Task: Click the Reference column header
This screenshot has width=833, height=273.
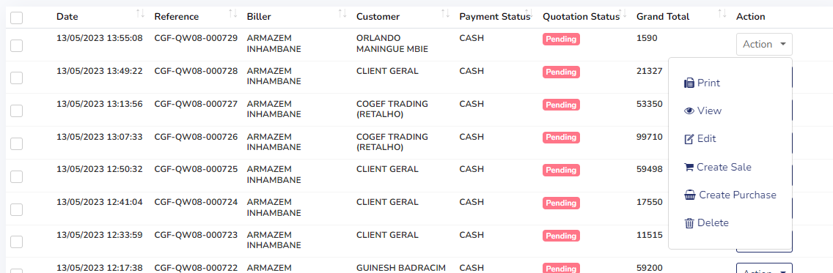Action: point(177,16)
